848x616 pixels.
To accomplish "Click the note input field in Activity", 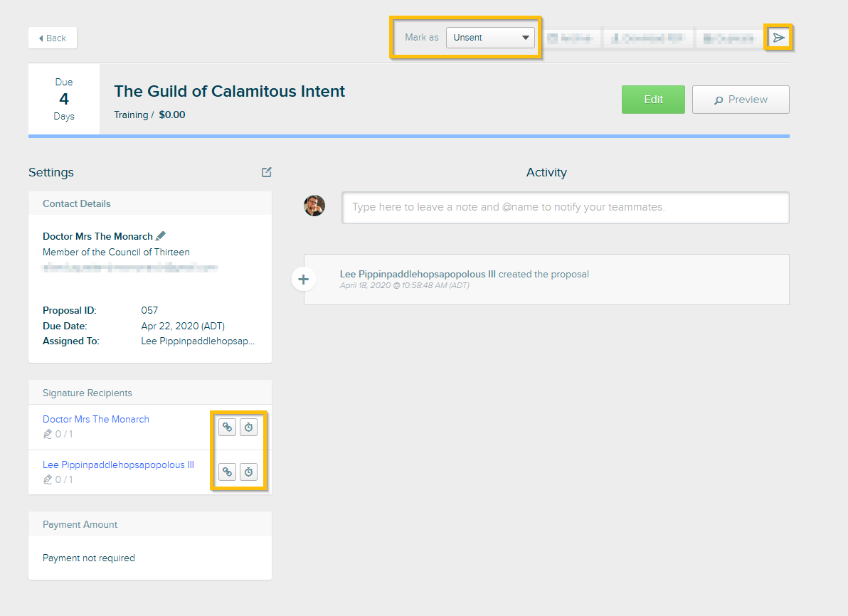I will pos(566,208).
